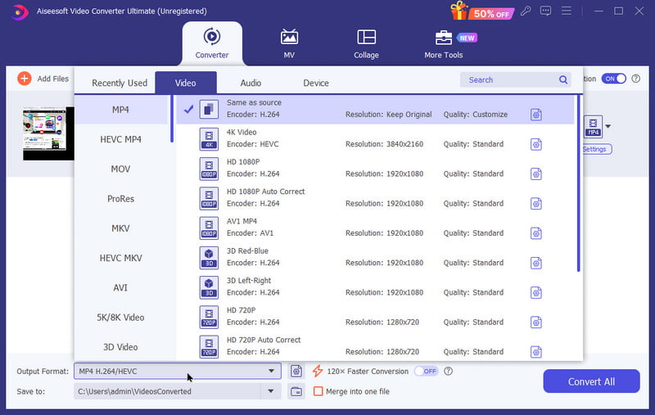Open More Tools toolbox
The image size is (655, 415).
pos(443,43)
